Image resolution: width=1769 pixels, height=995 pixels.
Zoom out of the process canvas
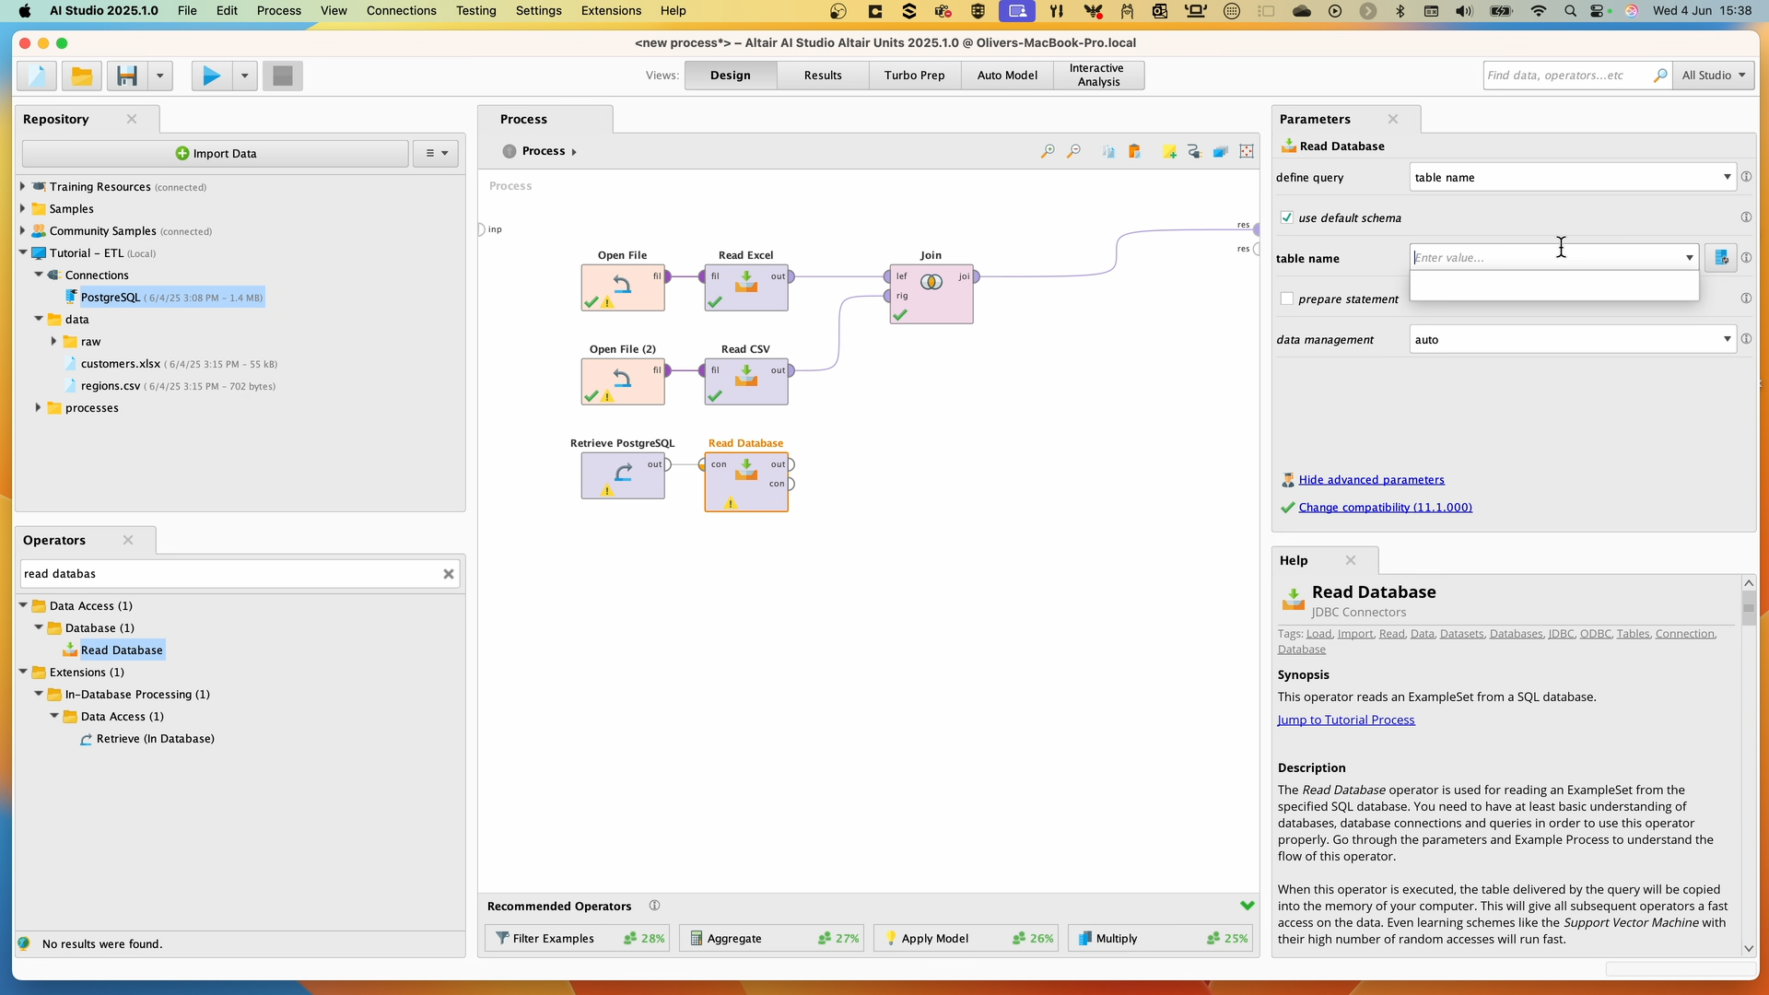click(1073, 151)
